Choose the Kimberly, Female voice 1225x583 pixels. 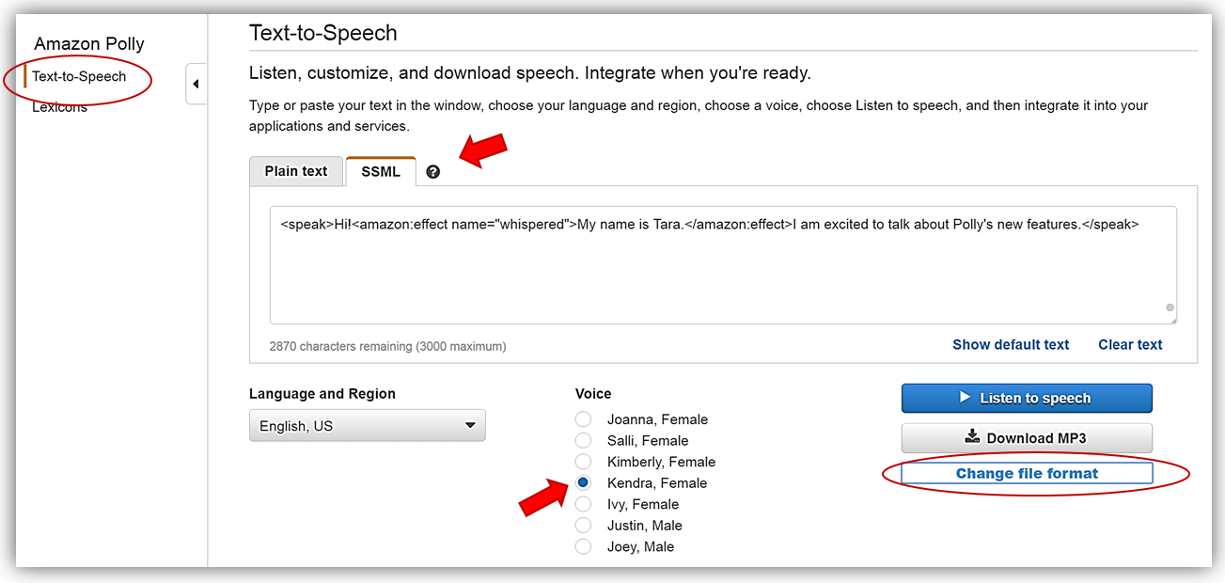click(584, 462)
